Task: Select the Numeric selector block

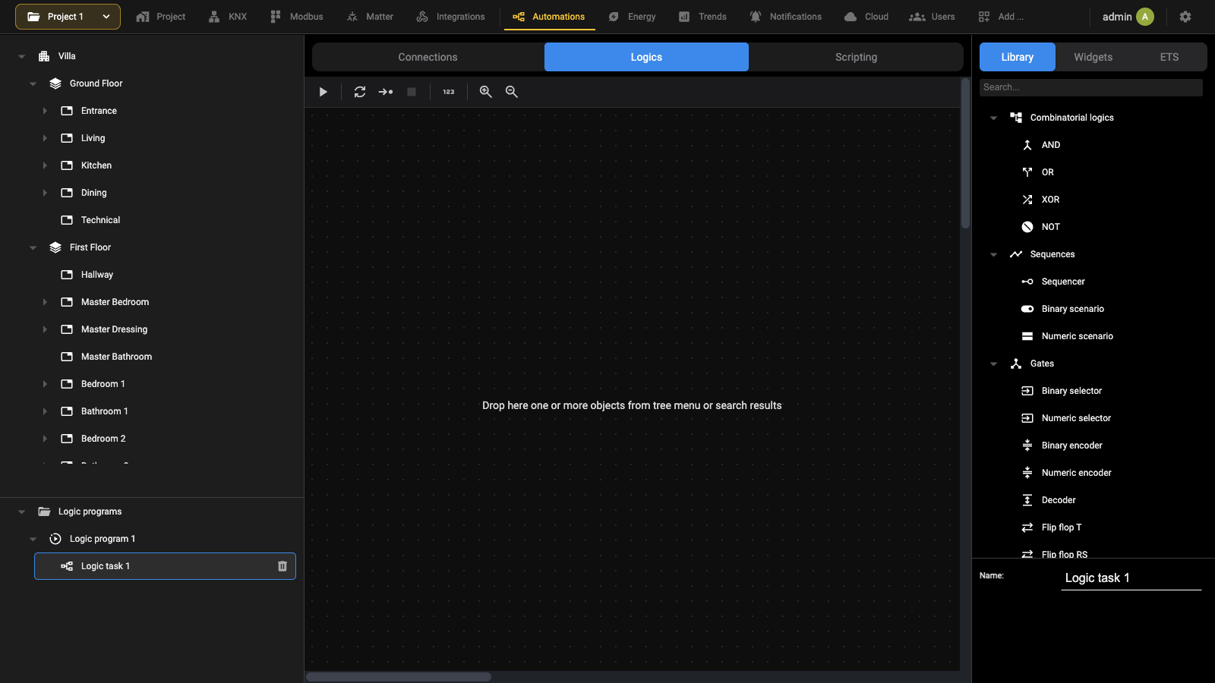Action: pyautogui.click(x=1076, y=418)
